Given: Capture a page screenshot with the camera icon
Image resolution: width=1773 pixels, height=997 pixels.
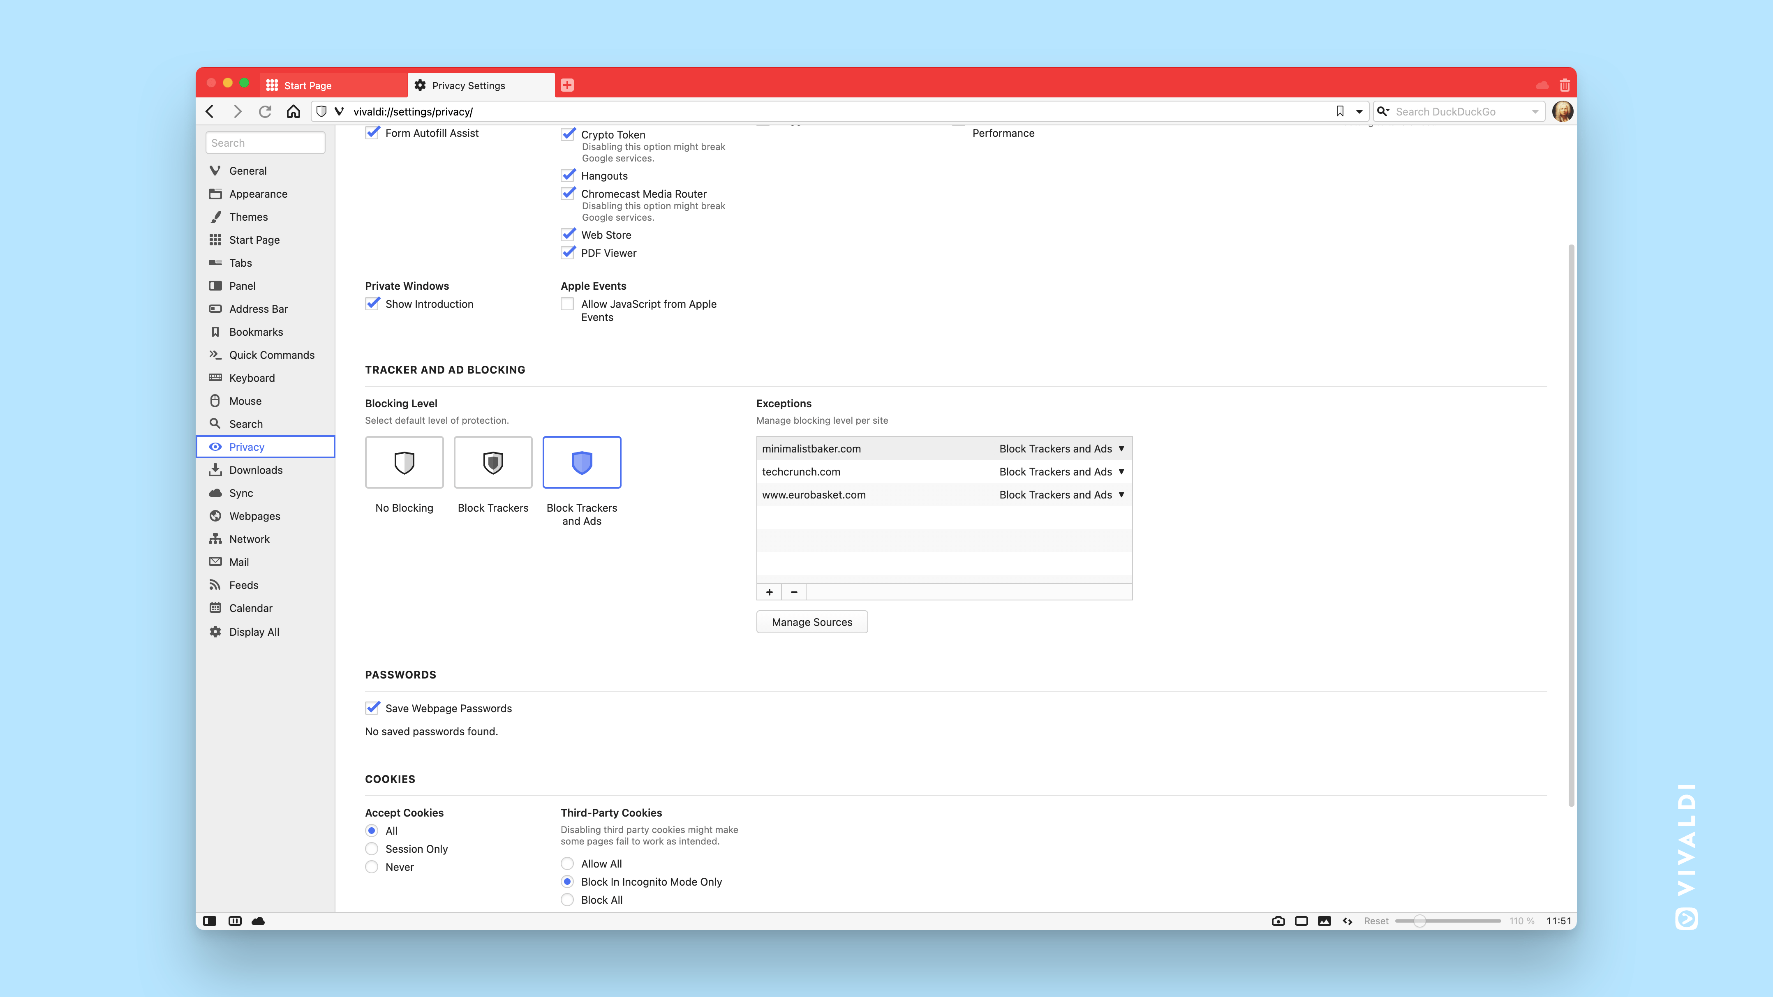Looking at the screenshot, I should coord(1278,921).
